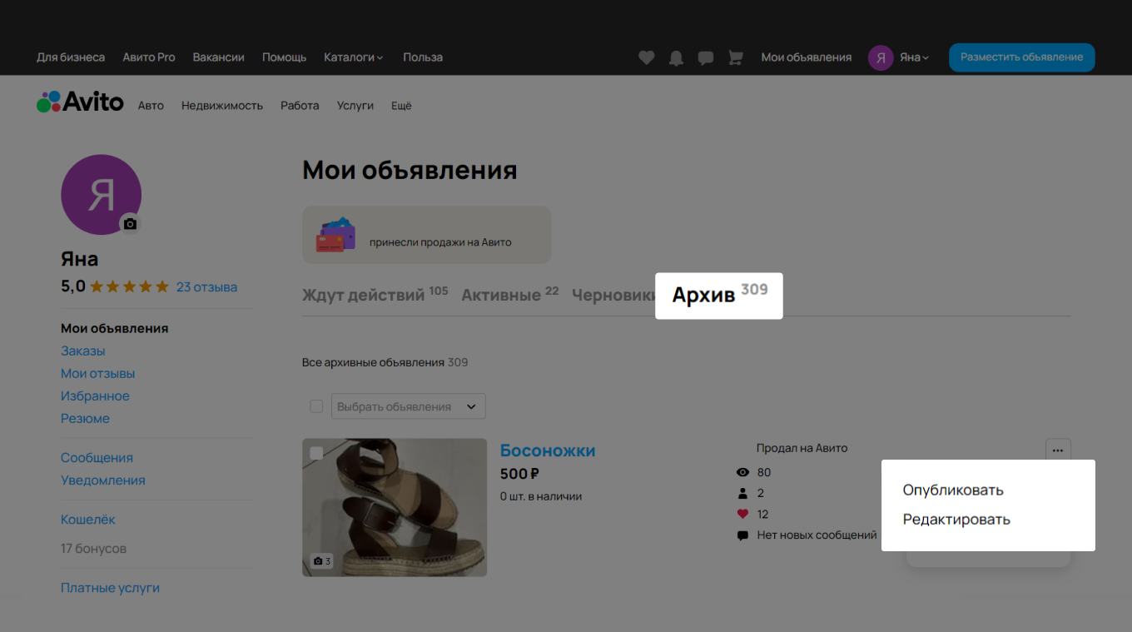Open messages via the chat bubble icon
The height and width of the screenshot is (632, 1132).
pyautogui.click(x=705, y=57)
